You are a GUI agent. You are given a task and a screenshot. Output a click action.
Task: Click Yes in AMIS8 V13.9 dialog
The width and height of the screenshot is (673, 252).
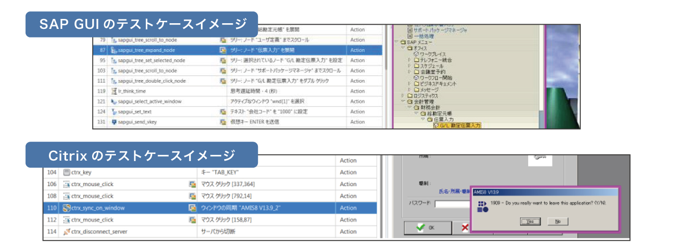coord(530,221)
